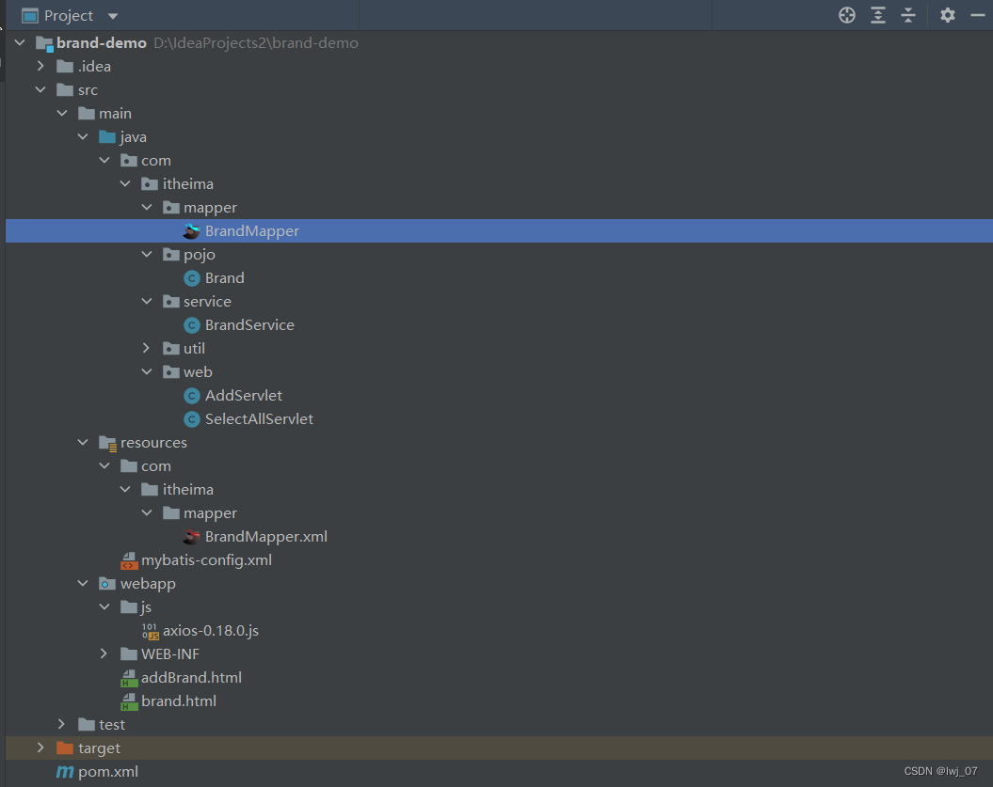Click the mybatis-config.xml file icon
993x787 pixels.
tap(129, 560)
